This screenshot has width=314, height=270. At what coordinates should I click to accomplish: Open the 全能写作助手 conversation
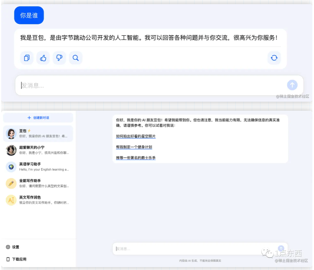[x=38, y=184]
